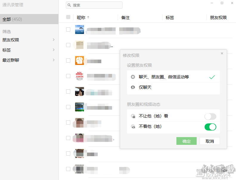Click the dolphin avatar in contact list
The image size is (236, 180).
pos(80,30)
